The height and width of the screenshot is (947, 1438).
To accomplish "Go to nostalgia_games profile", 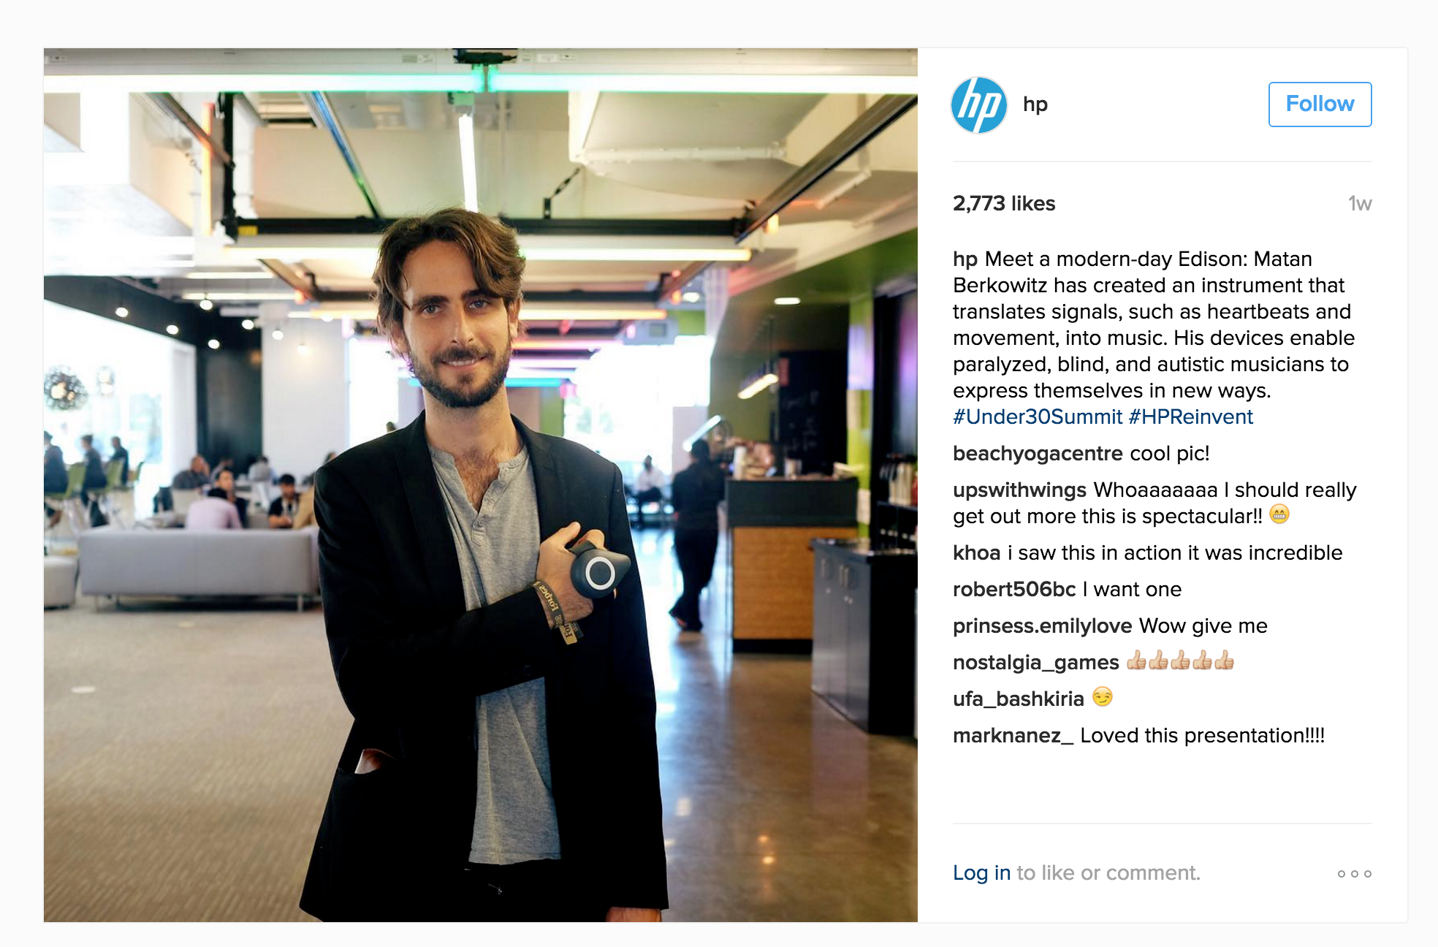I will pyautogui.click(x=1035, y=662).
